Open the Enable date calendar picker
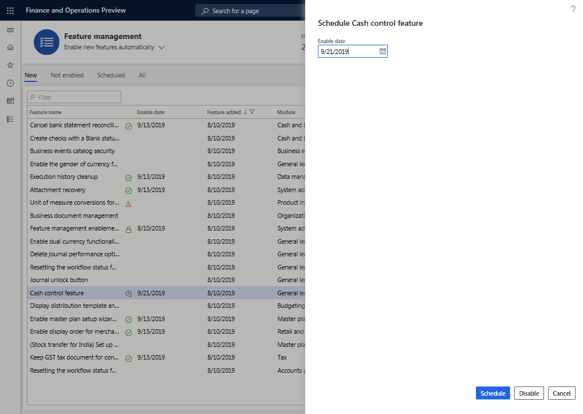583x414 pixels. point(383,52)
